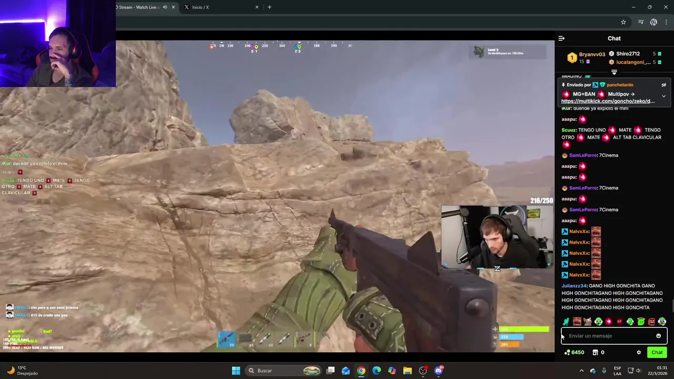Viewport: 674px width, 379px height.
Task: Send message with green Chat button
Action: pos(657,352)
